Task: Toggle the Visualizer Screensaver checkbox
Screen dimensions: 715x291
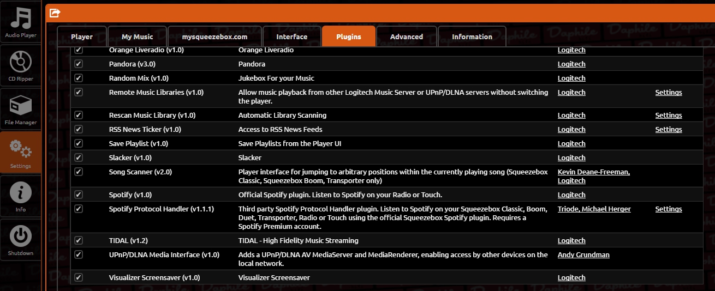Action: pyautogui.click(x=79, y=277)
